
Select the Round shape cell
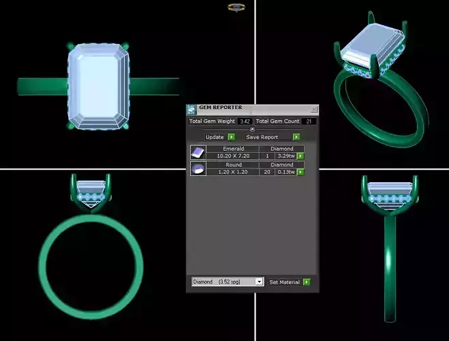point(233,165)
